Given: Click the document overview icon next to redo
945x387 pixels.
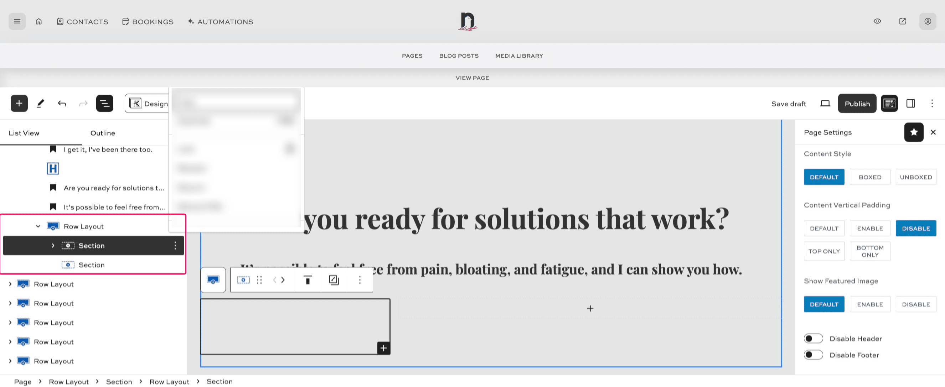Looking at the screenshot, I should click(x=104, y=103).
